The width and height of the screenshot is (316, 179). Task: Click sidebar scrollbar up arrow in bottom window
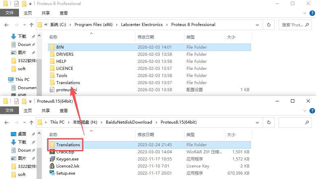coord(39,133)
